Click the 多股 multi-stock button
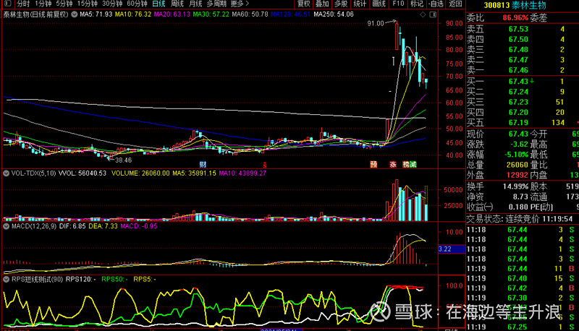 [341, 4]
